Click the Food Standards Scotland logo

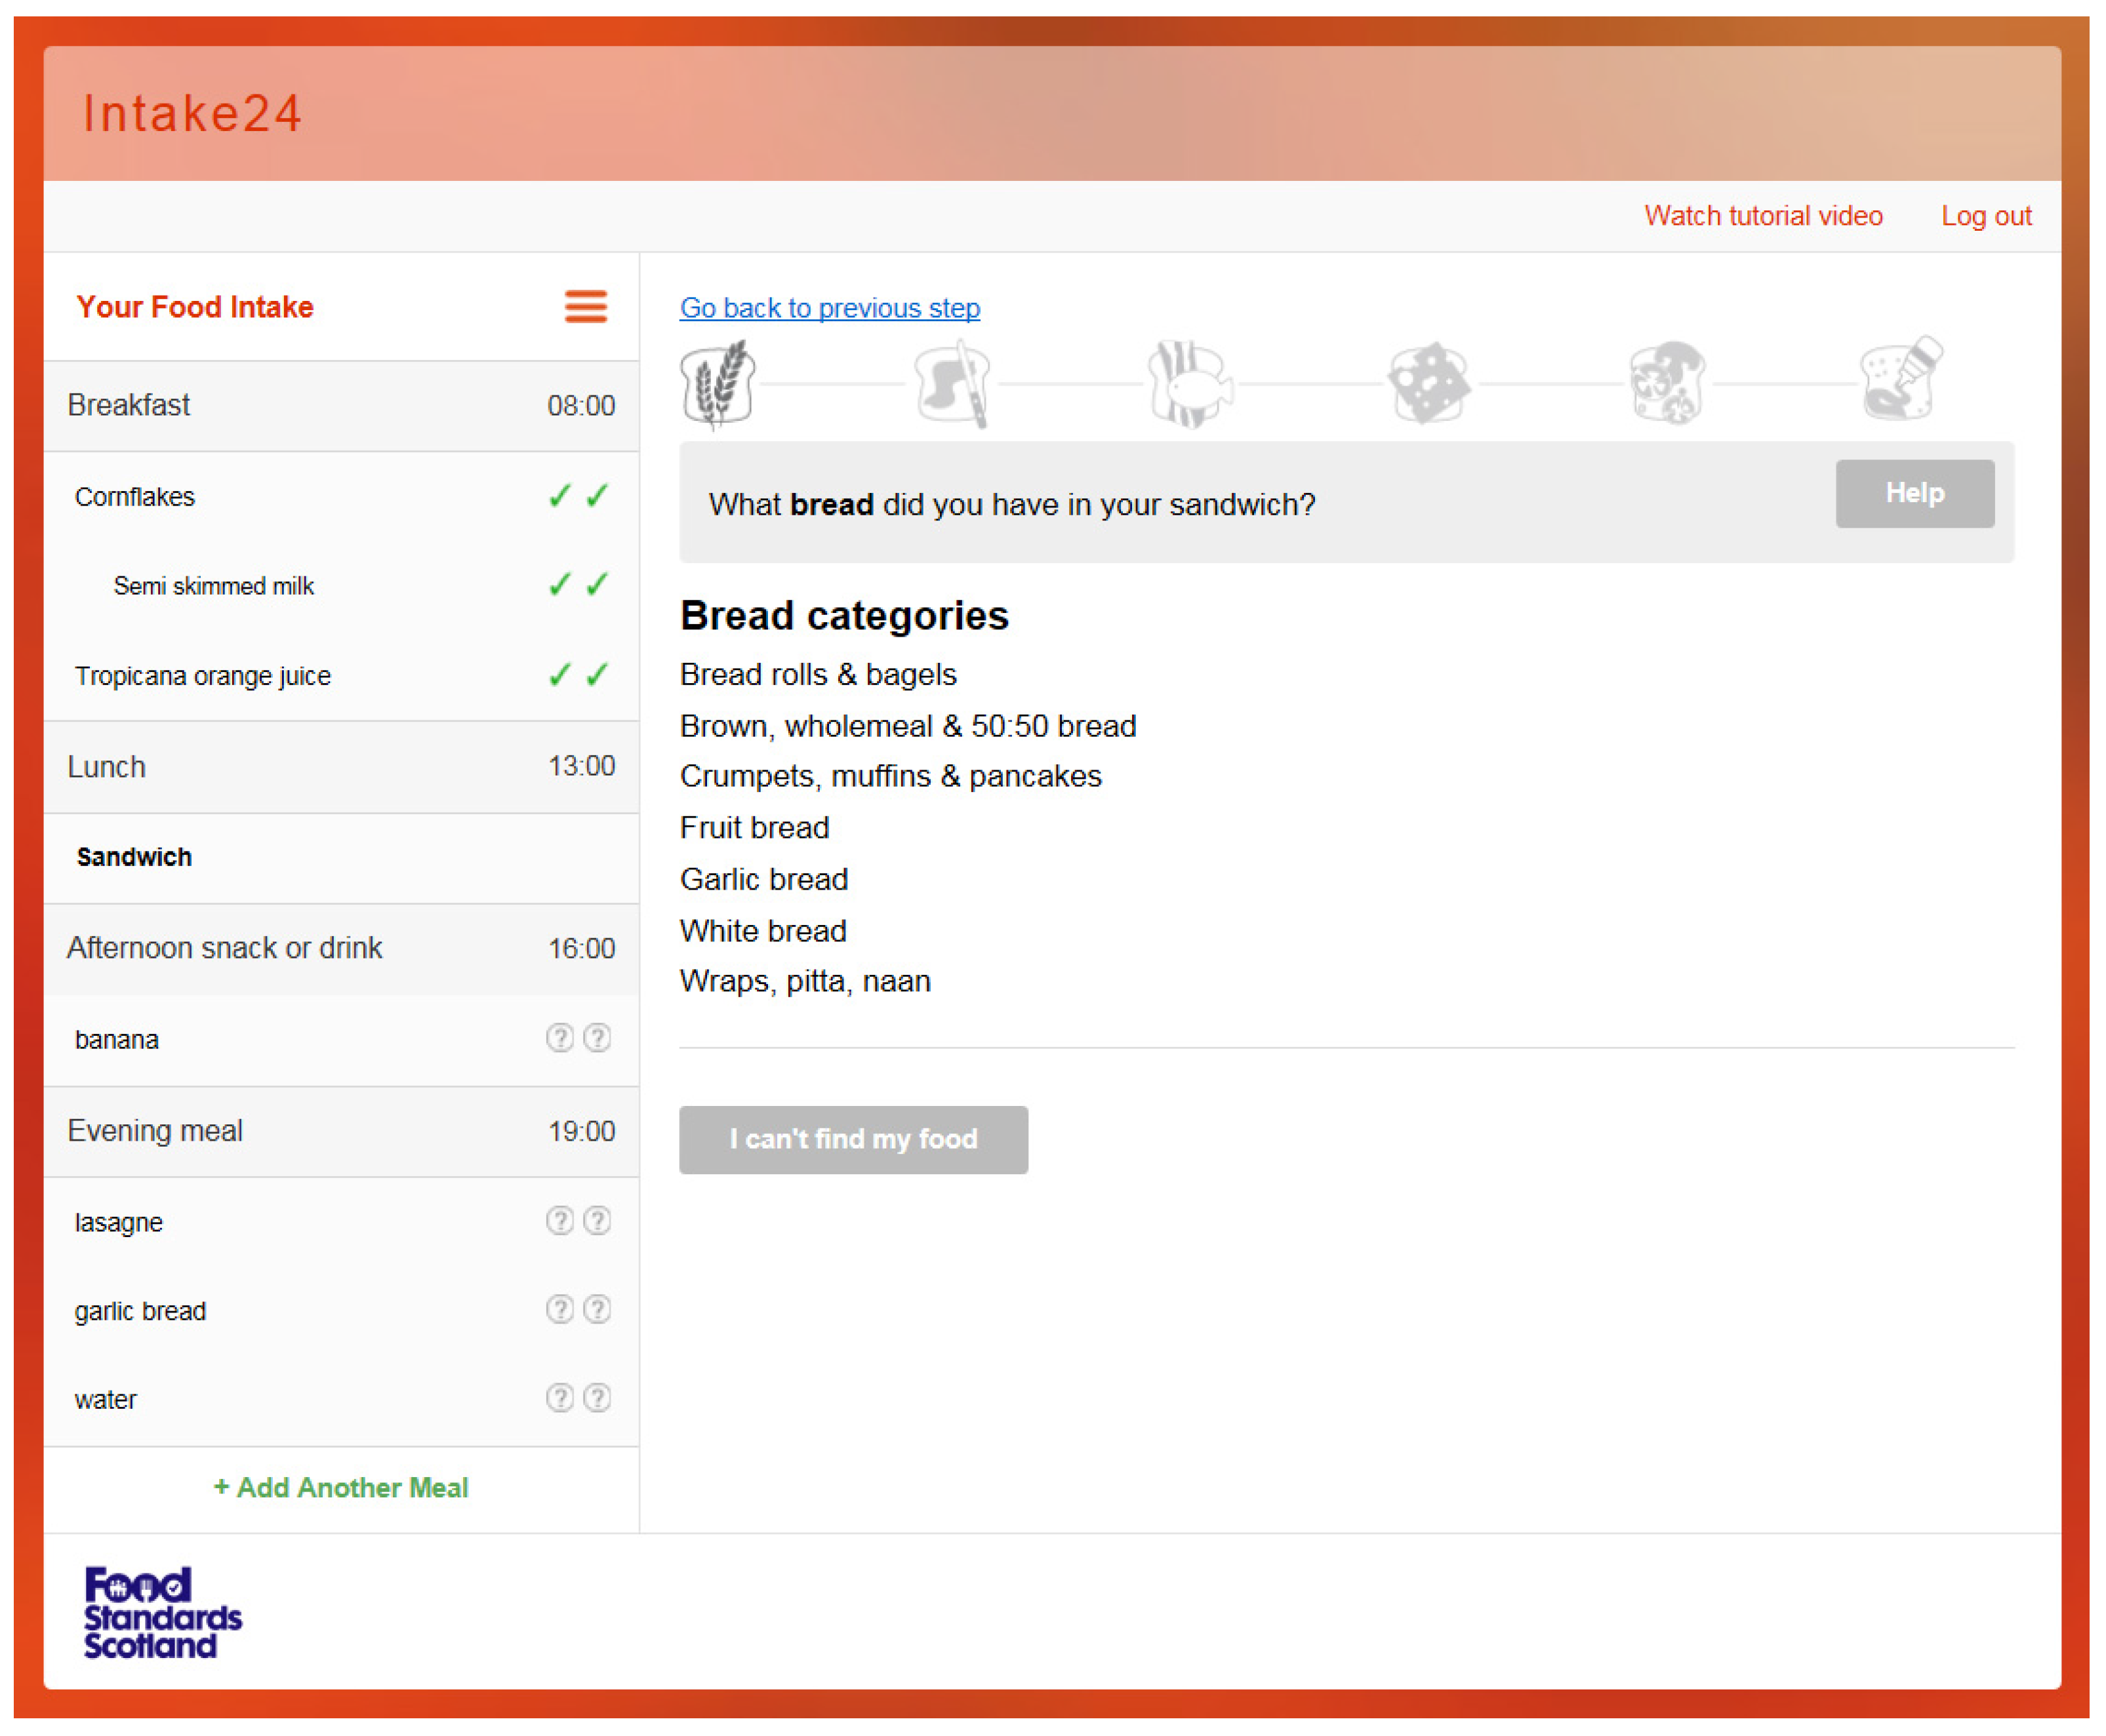coord(162,1612)
